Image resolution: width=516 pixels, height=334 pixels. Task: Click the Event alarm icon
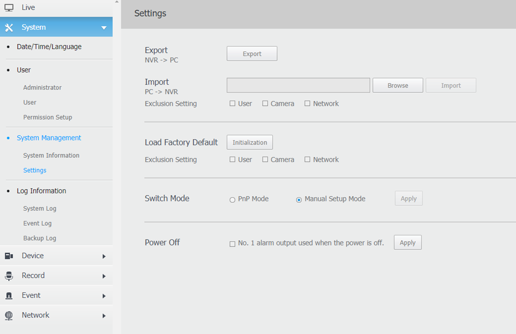pyautogui.click(x=9, y=295)
